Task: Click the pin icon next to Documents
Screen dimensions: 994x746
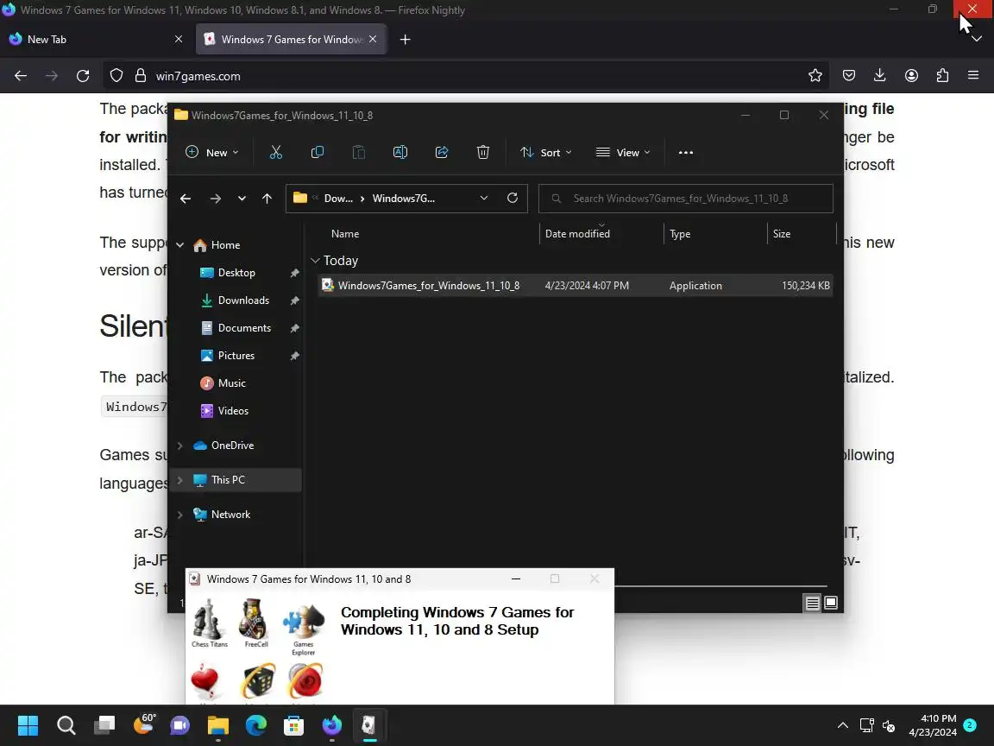Action: (x=295, y=329)
